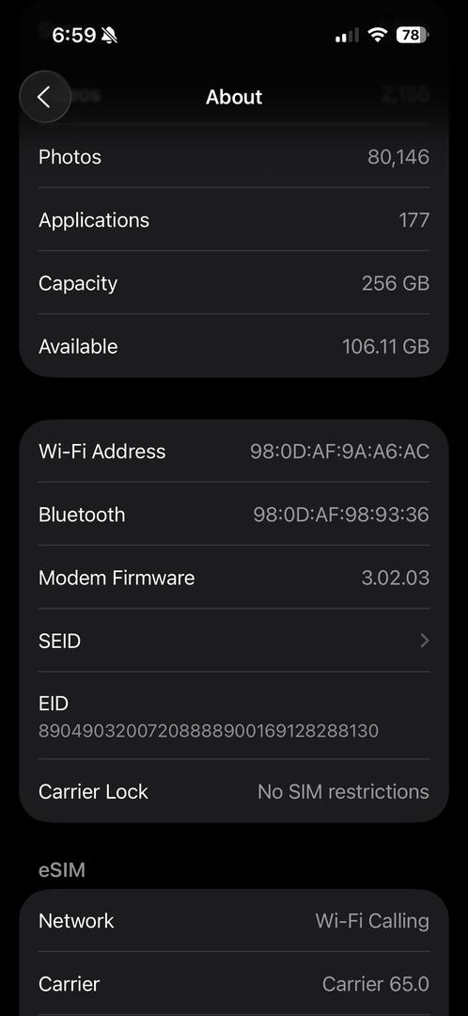This screenshot has height=1016, width=468.
Task: Tap the Wi-Fi Address row
Action: [234, 451]
